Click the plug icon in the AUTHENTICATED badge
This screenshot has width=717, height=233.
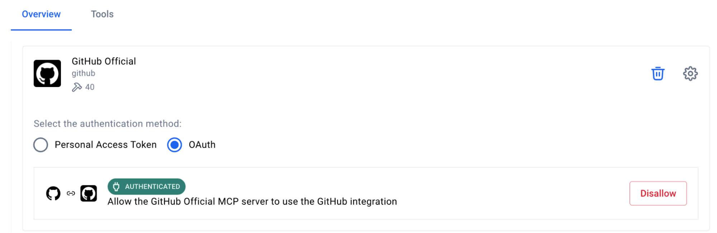115,186
